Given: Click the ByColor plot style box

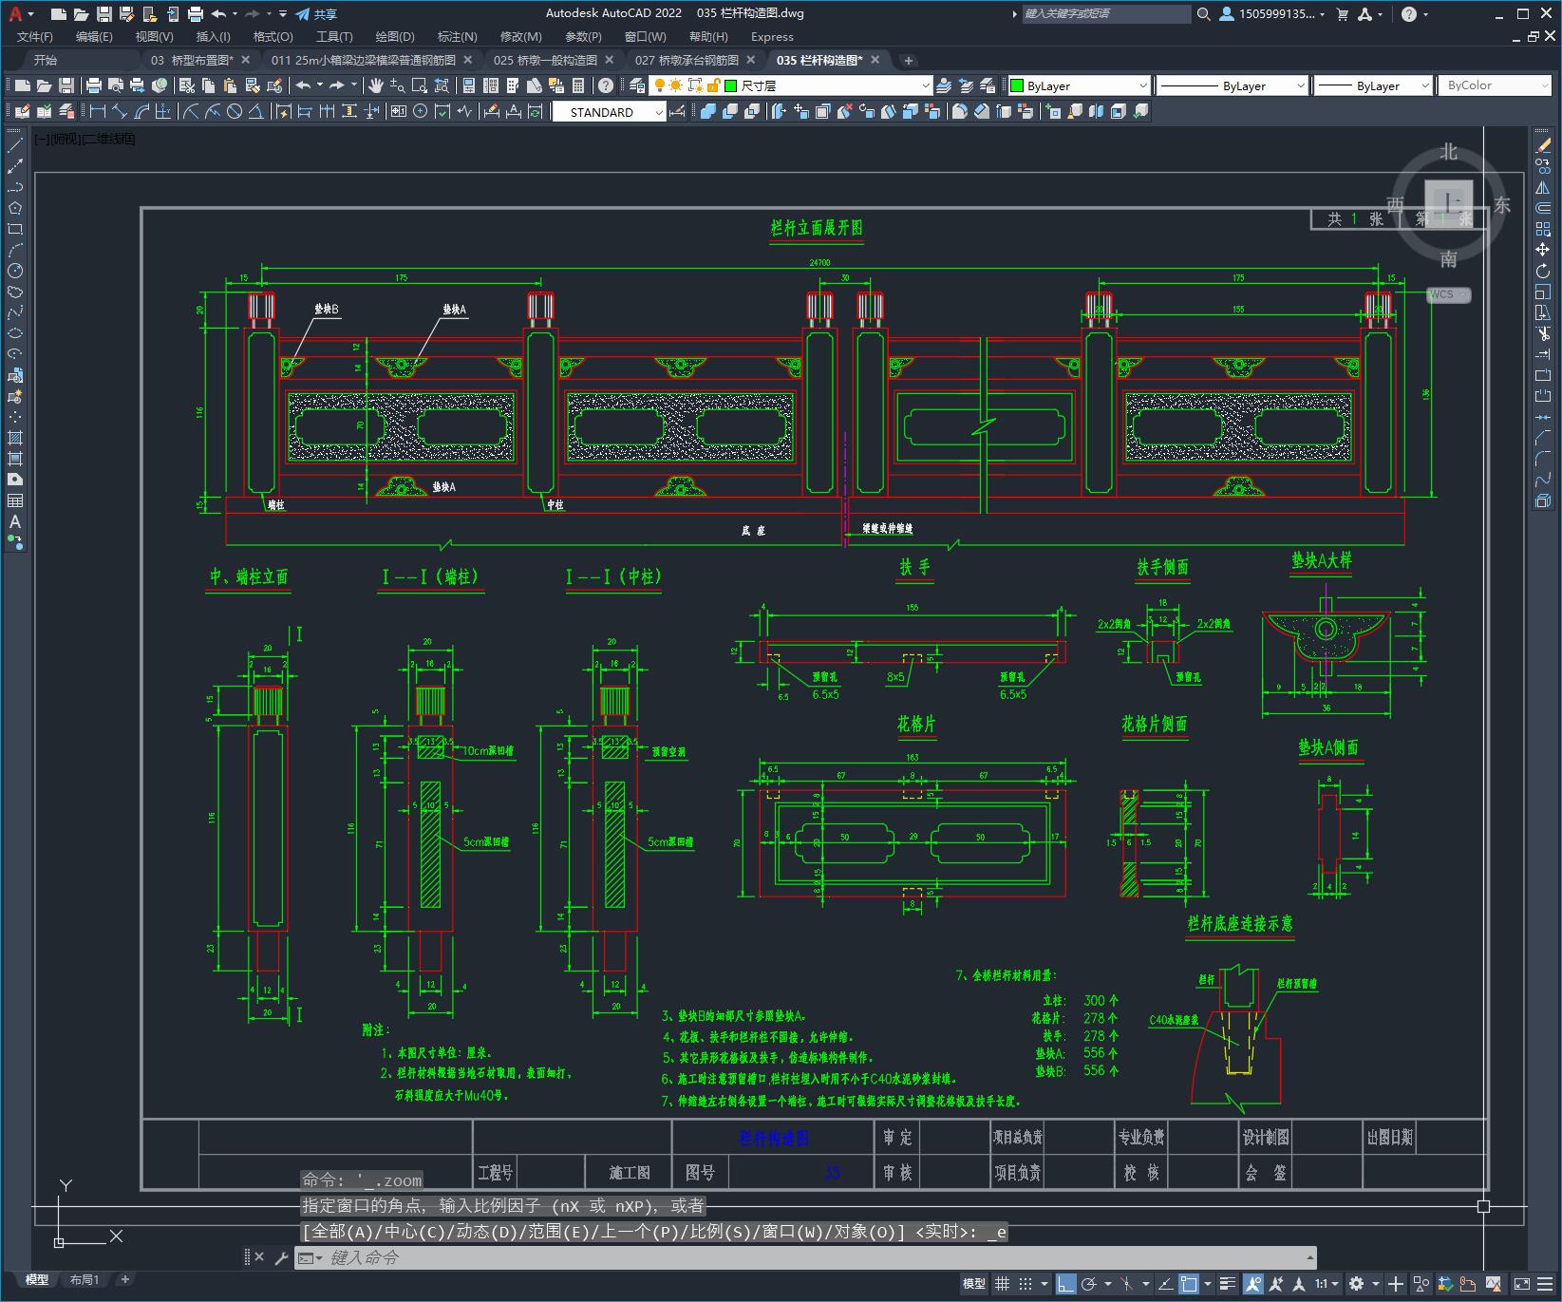Looking at the screenshot, I should coord(1495,85).
